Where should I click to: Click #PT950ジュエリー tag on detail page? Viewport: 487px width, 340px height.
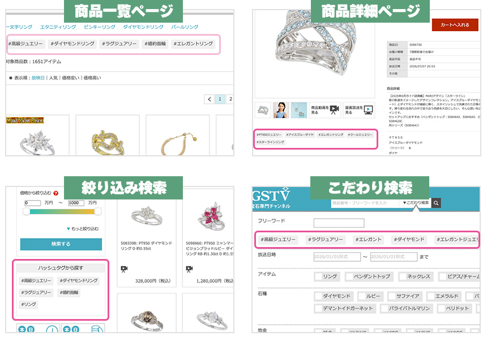[269, 135]
